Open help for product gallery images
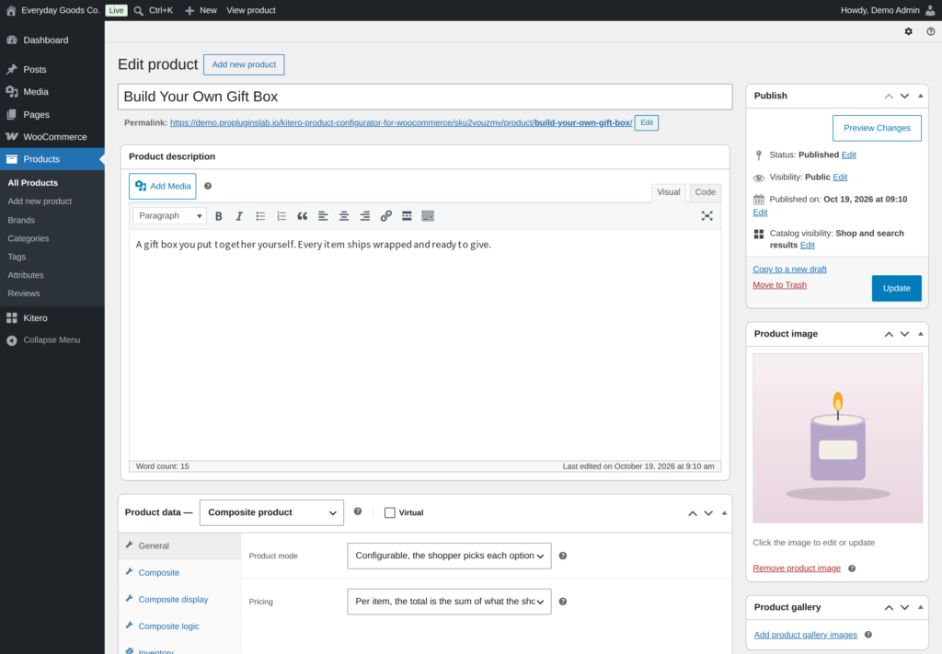Image resolution: width=942 pixels, height=654 pixels. coord(868,635)
